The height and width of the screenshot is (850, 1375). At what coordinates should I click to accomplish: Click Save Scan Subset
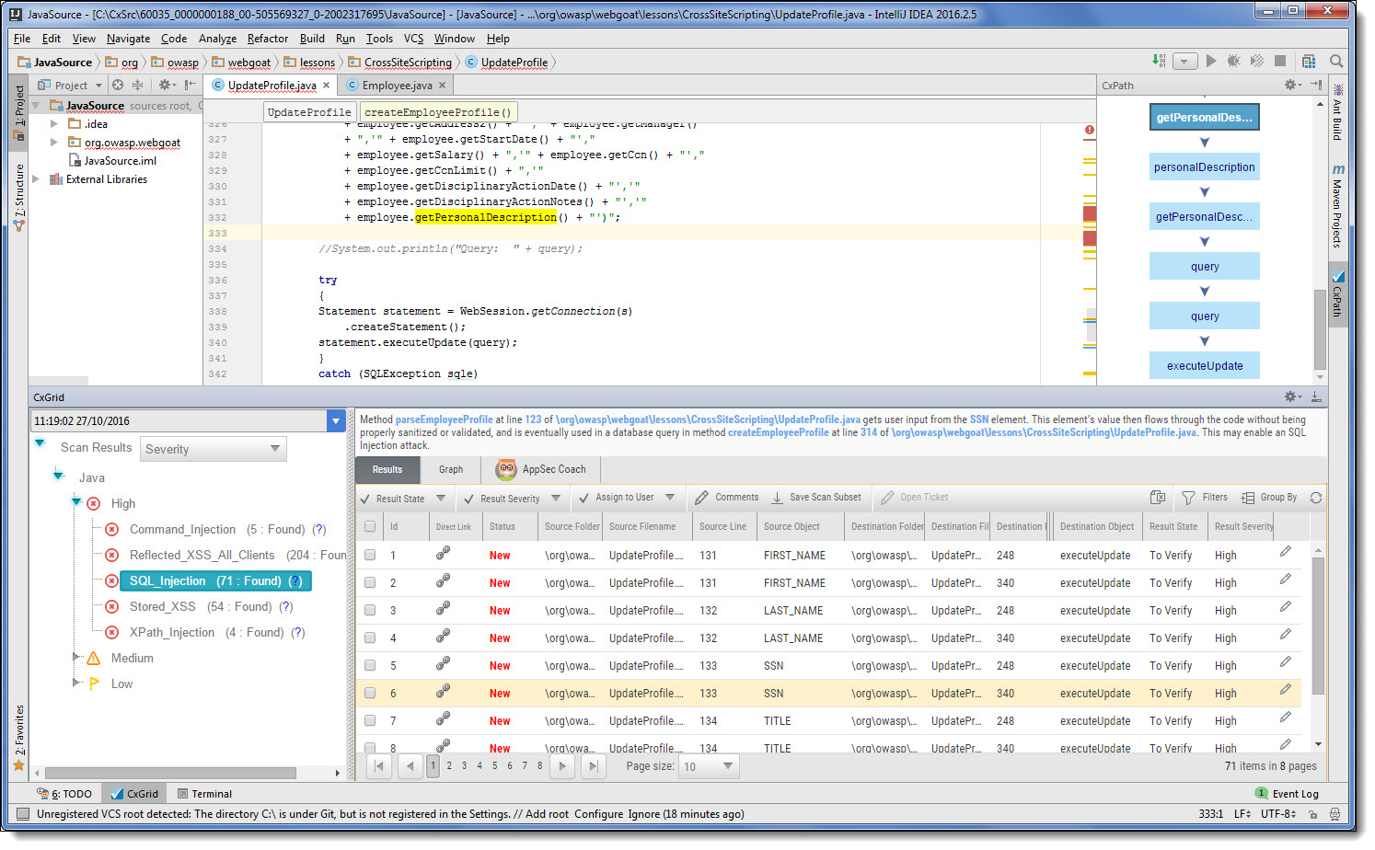[816, 498]
